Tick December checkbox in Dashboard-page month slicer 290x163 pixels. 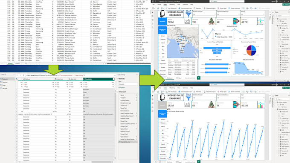(159, 74)
